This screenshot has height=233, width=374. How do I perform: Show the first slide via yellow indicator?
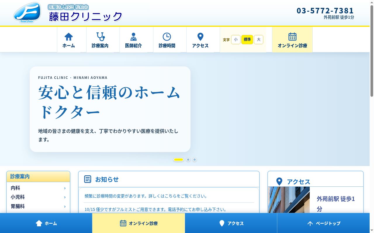179,160
